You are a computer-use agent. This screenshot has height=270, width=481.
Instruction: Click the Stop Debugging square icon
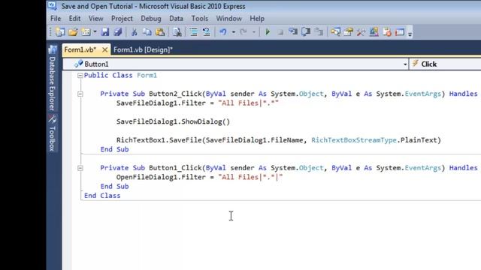tap(280, 32)
